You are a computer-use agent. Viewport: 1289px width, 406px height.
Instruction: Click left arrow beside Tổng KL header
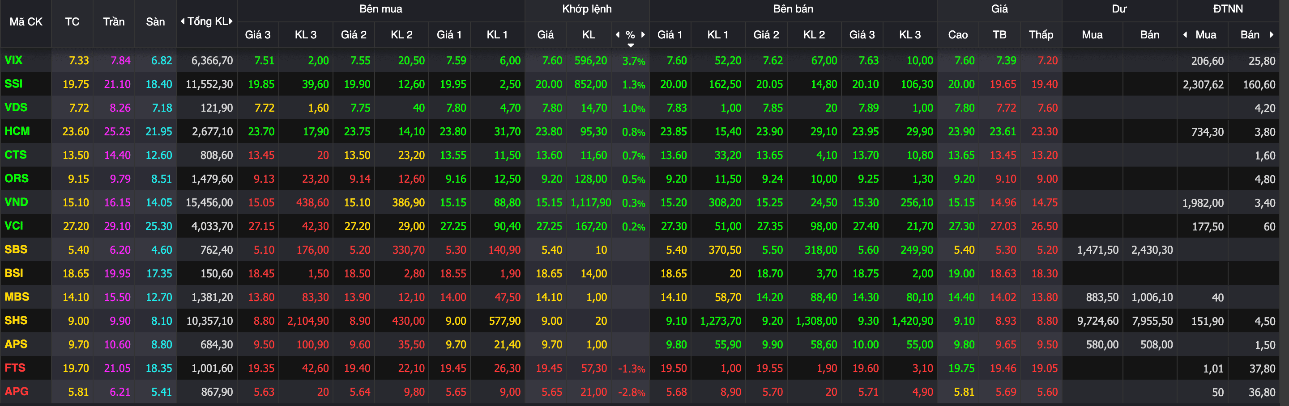183,21
